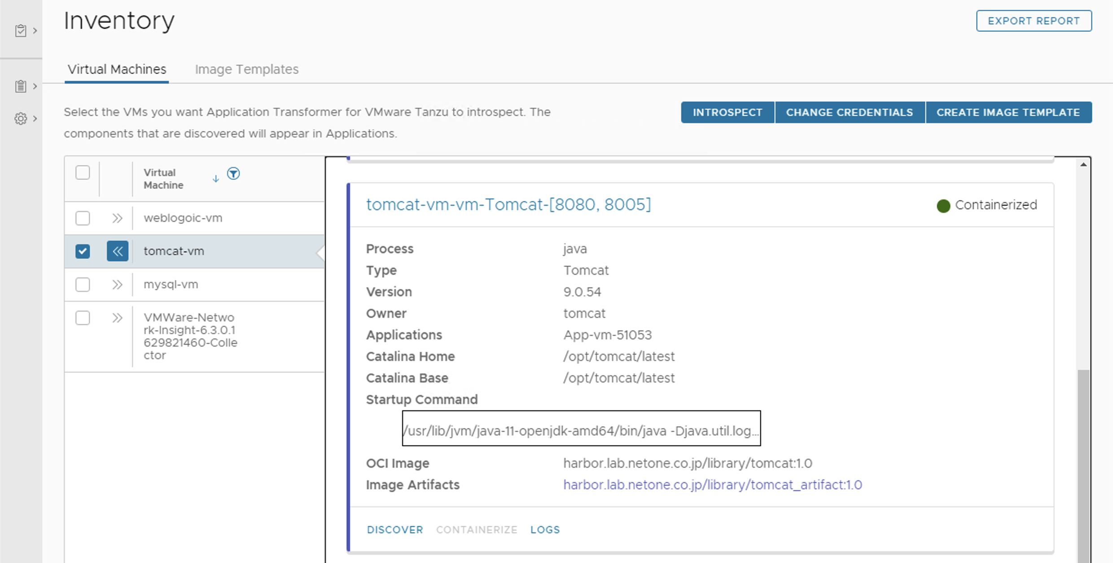
Task: Sort by Virtual Machine column arrow
Action: (x=215, y=179)
